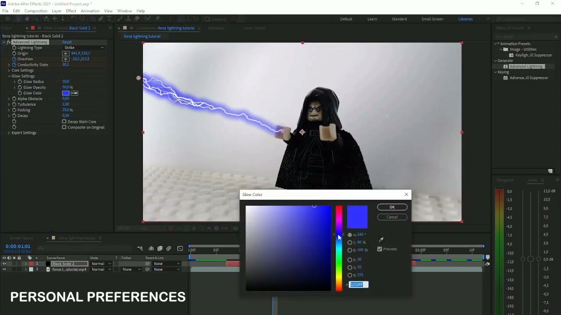Toggle the Forking stopwatch

14,110
